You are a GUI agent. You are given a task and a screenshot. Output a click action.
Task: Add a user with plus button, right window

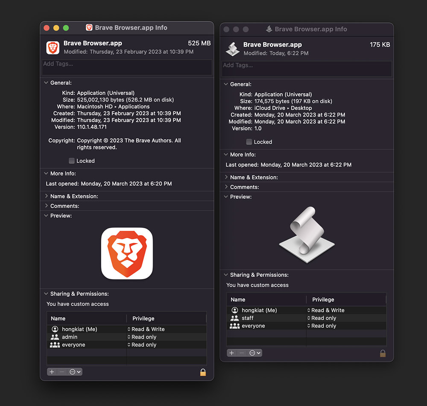pyautogui.click(x=232, y=353)
